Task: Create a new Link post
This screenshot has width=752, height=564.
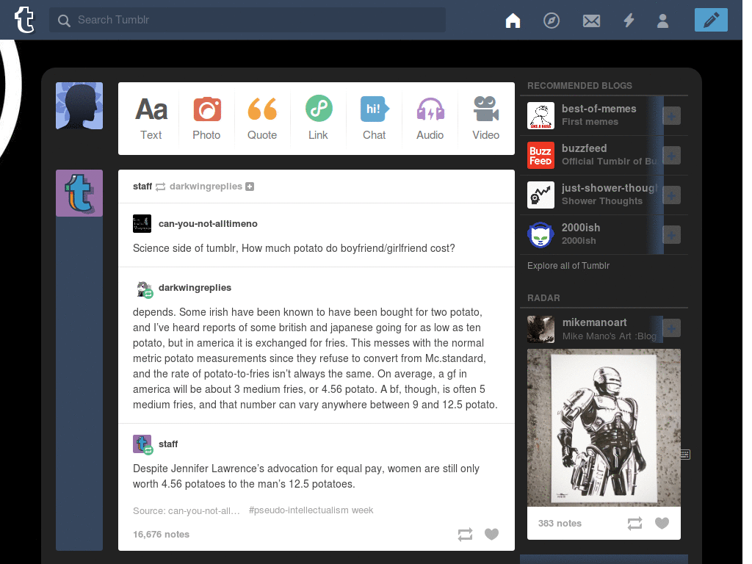Action: (x=319, y=118)
